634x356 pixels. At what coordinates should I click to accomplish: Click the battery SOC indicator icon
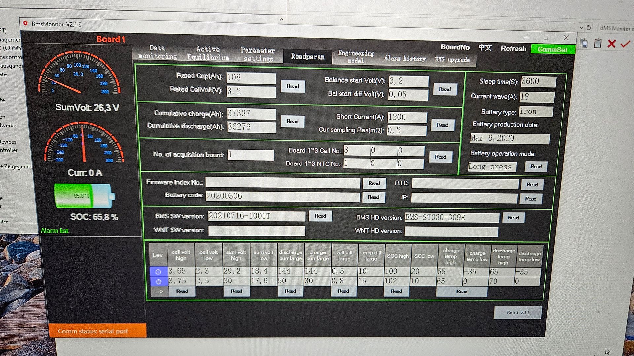point(84,196)
